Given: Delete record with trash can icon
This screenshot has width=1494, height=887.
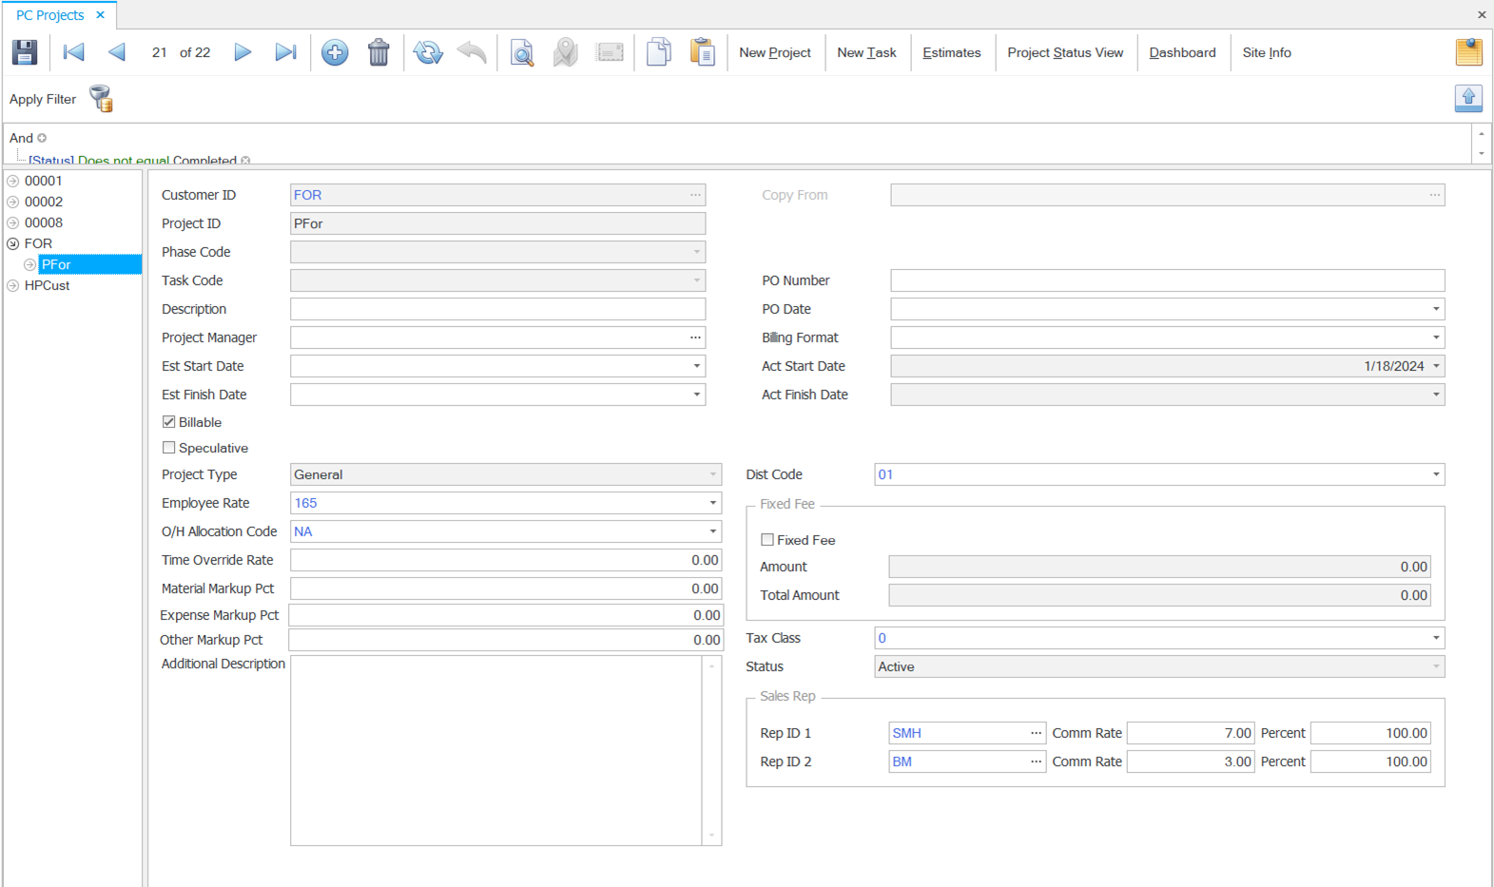Looking at the screenshot, I should pos(378,52).
